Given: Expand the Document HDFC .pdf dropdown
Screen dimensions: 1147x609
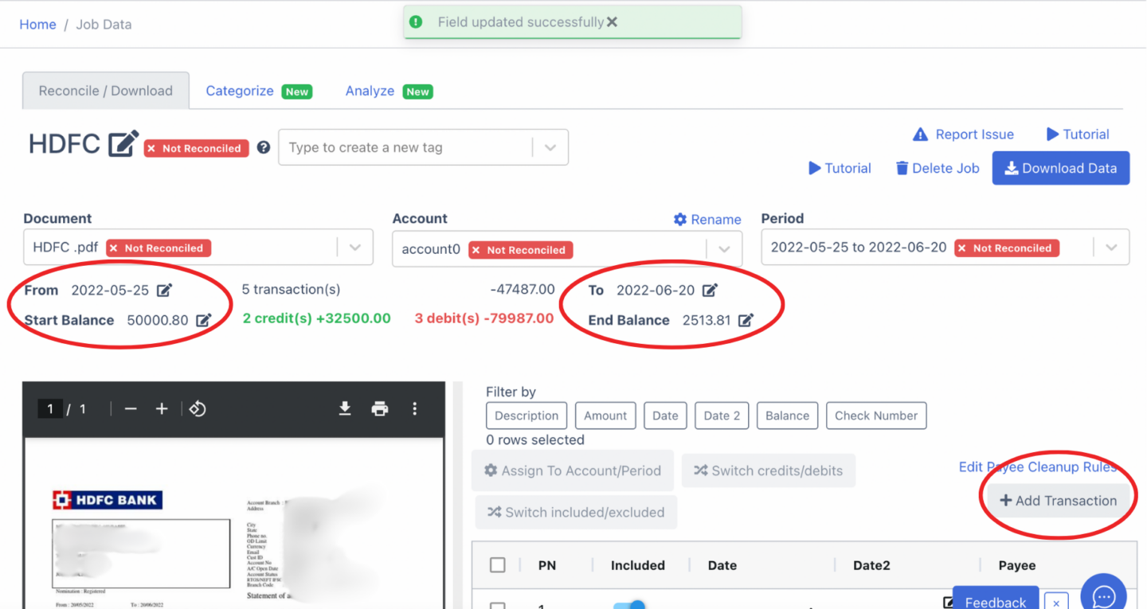Looking at the screenshot, I should coord(355,248).
